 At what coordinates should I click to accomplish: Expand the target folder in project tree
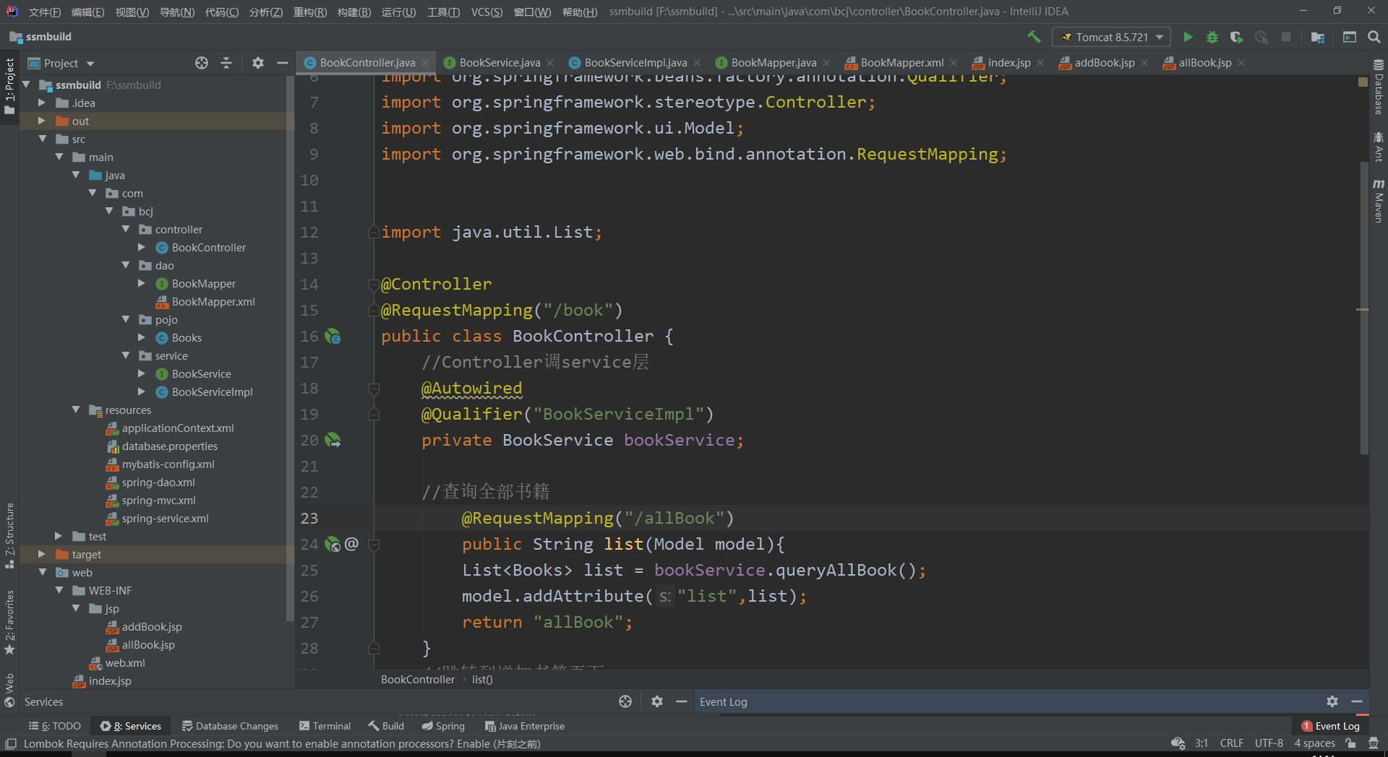(x=42, y=554)
